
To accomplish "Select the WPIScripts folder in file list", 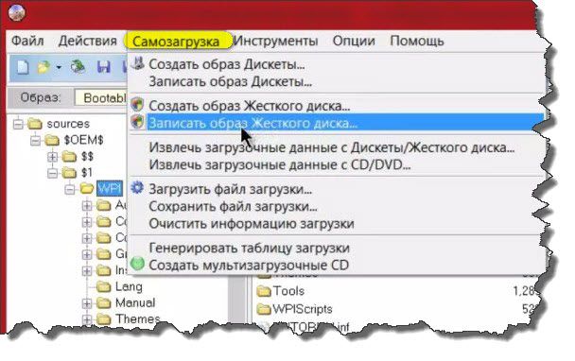I will [303, 309].
